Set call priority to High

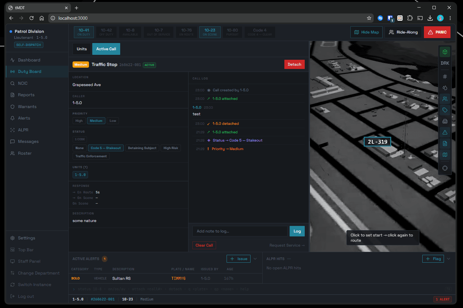click(79, 121)
